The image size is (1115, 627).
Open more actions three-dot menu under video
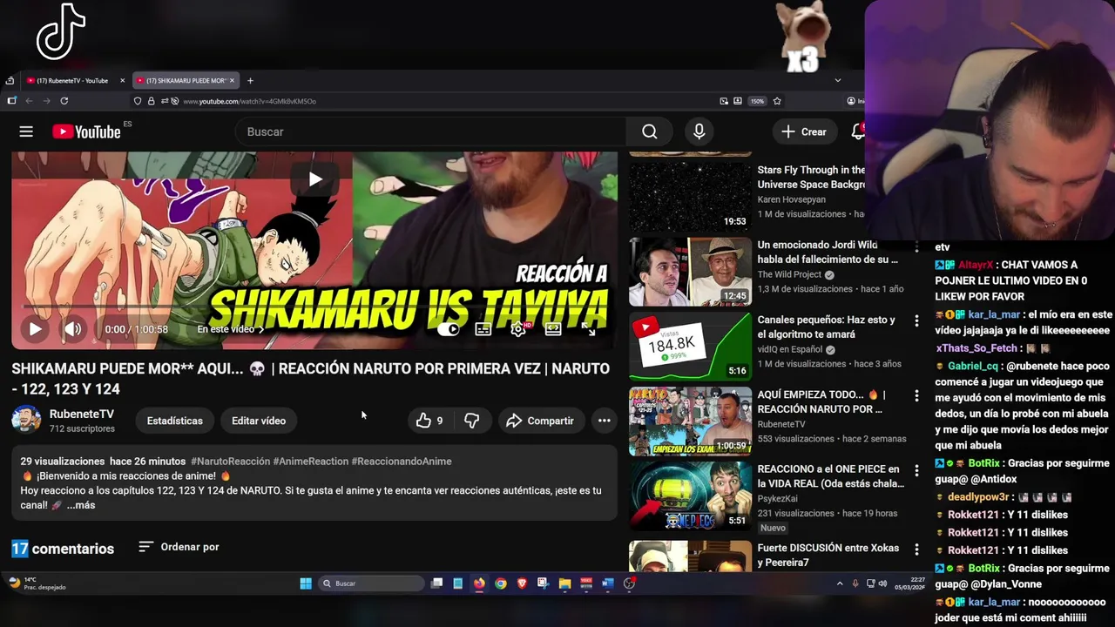(x=604, y=421)
